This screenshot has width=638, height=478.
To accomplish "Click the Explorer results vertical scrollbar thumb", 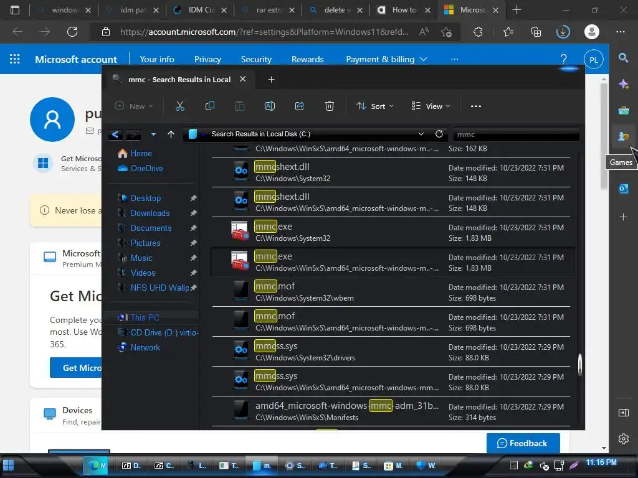I will [x=580, y=365].
